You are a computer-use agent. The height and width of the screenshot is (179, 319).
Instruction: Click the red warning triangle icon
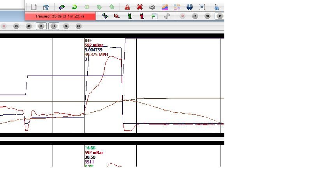tap(127, 7)
